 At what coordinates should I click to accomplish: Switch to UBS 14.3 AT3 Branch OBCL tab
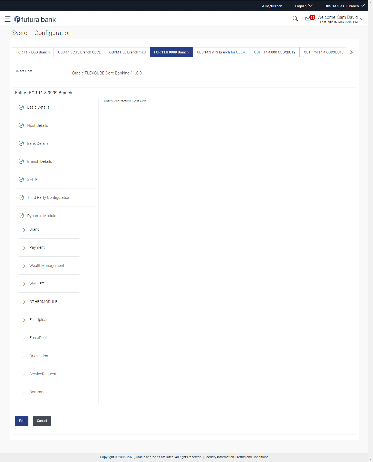[79, 52]
